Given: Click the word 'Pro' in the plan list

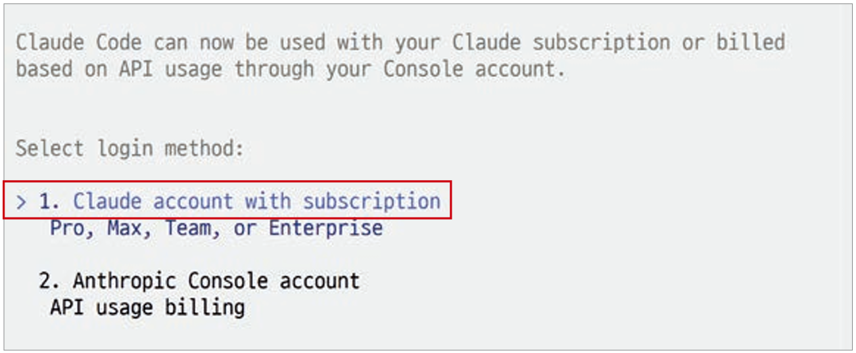Looking at the screenshot, I should tap(66, 228).
